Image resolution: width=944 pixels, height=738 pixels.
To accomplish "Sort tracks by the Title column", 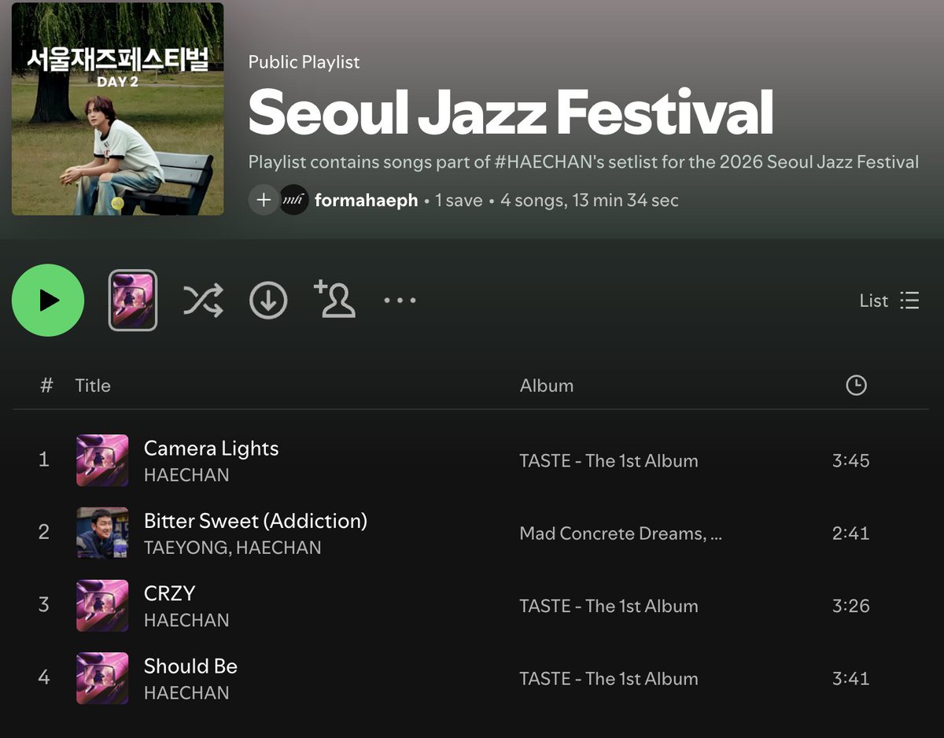I will coord(93,386).
